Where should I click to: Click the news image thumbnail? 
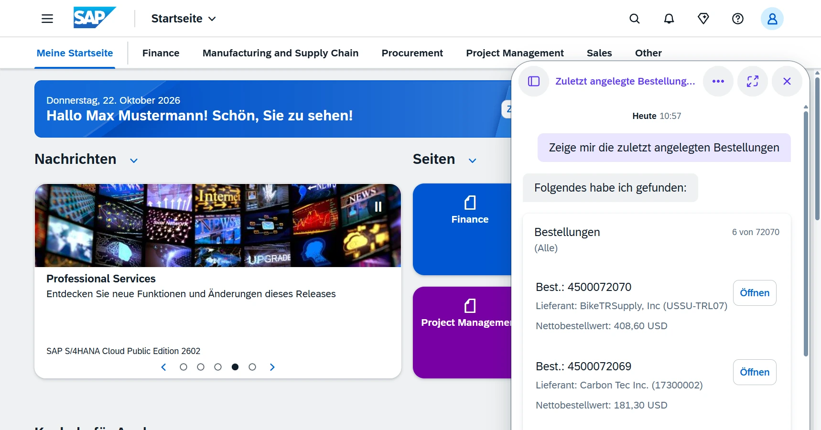tap(218, 226)
